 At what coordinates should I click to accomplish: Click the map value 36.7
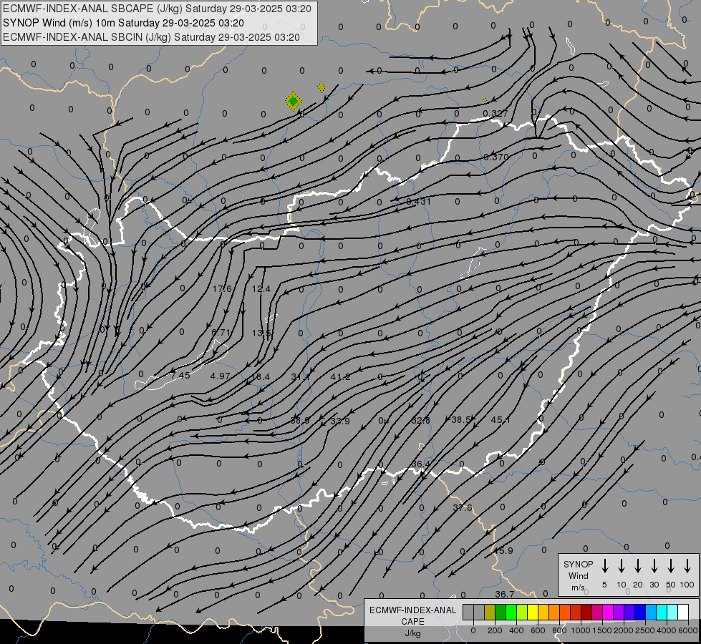[x=505, y=594]
